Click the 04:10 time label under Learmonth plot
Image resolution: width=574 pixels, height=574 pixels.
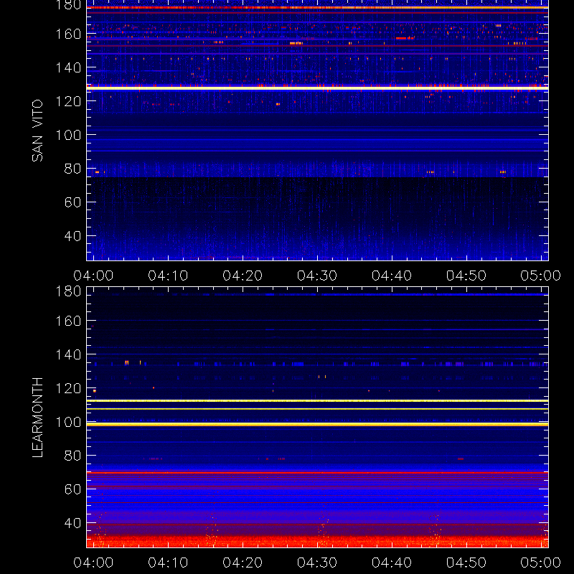168,563
